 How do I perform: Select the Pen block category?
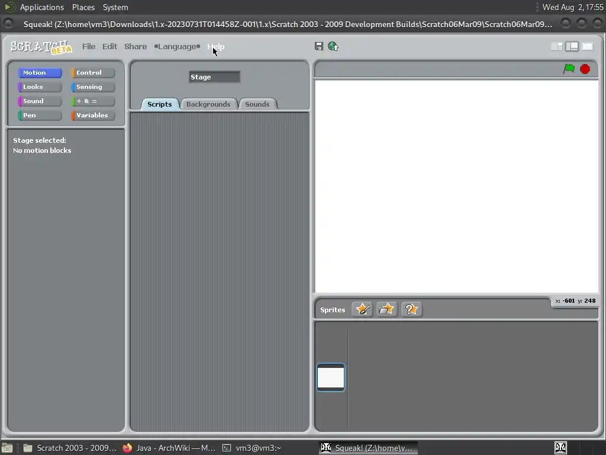click(40, 116)
